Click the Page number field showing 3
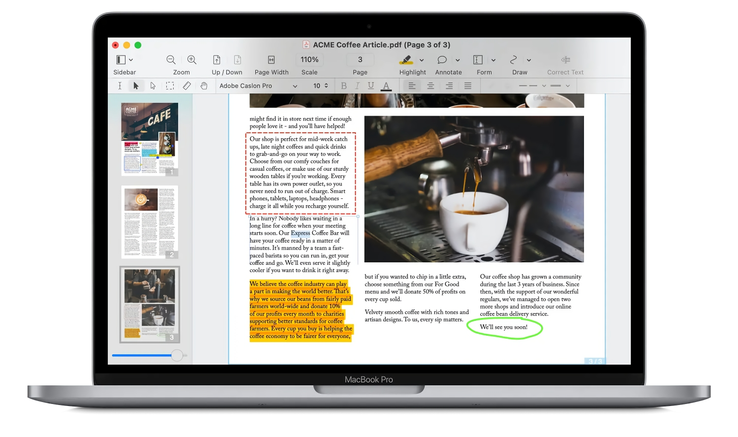Viewport: 738px width, 437px height. tap(360, 60)
